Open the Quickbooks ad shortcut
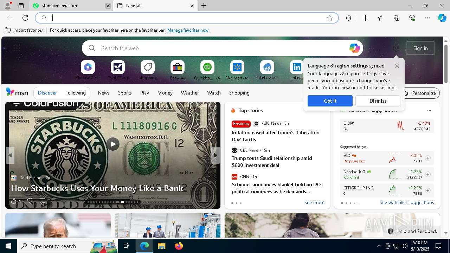 207,70
